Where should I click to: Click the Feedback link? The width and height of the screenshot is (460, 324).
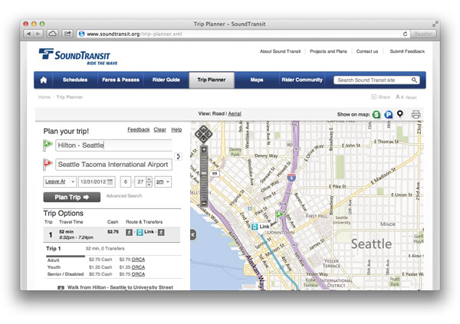click(139, 129)
